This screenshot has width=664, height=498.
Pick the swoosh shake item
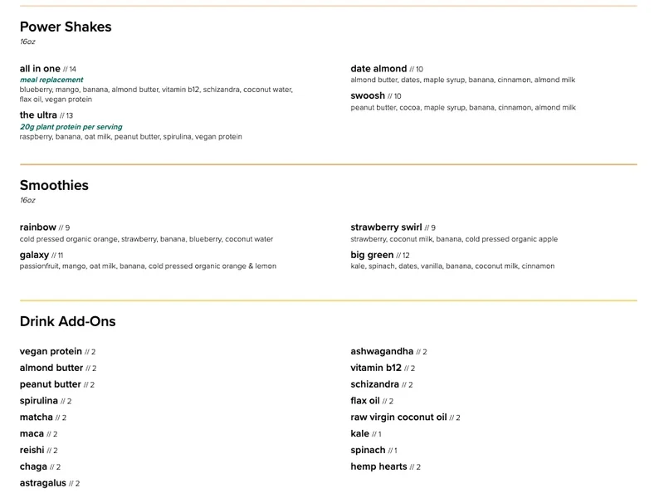click(368, 96)
